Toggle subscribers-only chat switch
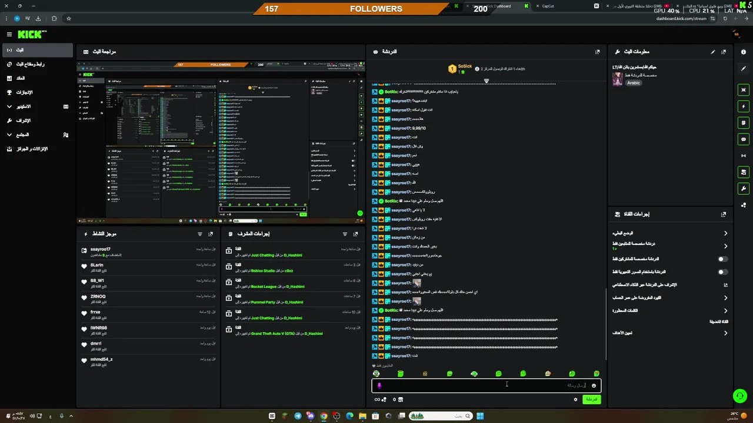753x423 pixels. click(722, 259)
